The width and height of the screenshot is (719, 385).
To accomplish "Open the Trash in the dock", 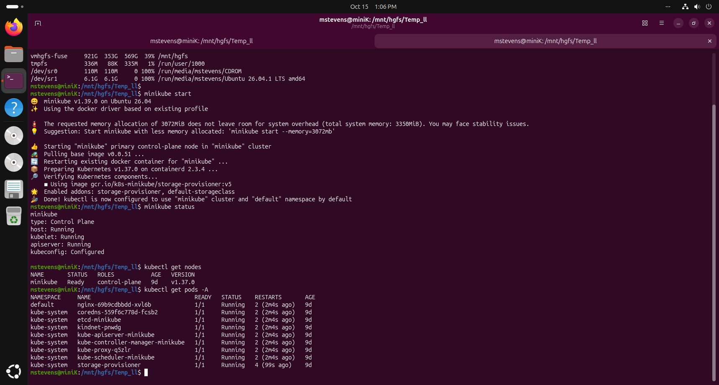I will (14, 216).
